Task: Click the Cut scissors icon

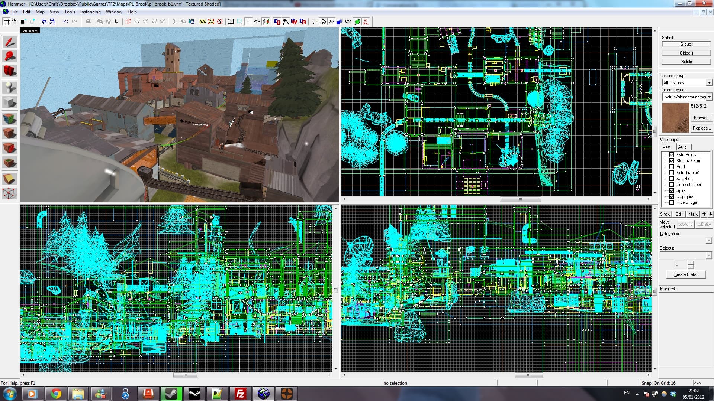Action: tap(174, 22)
